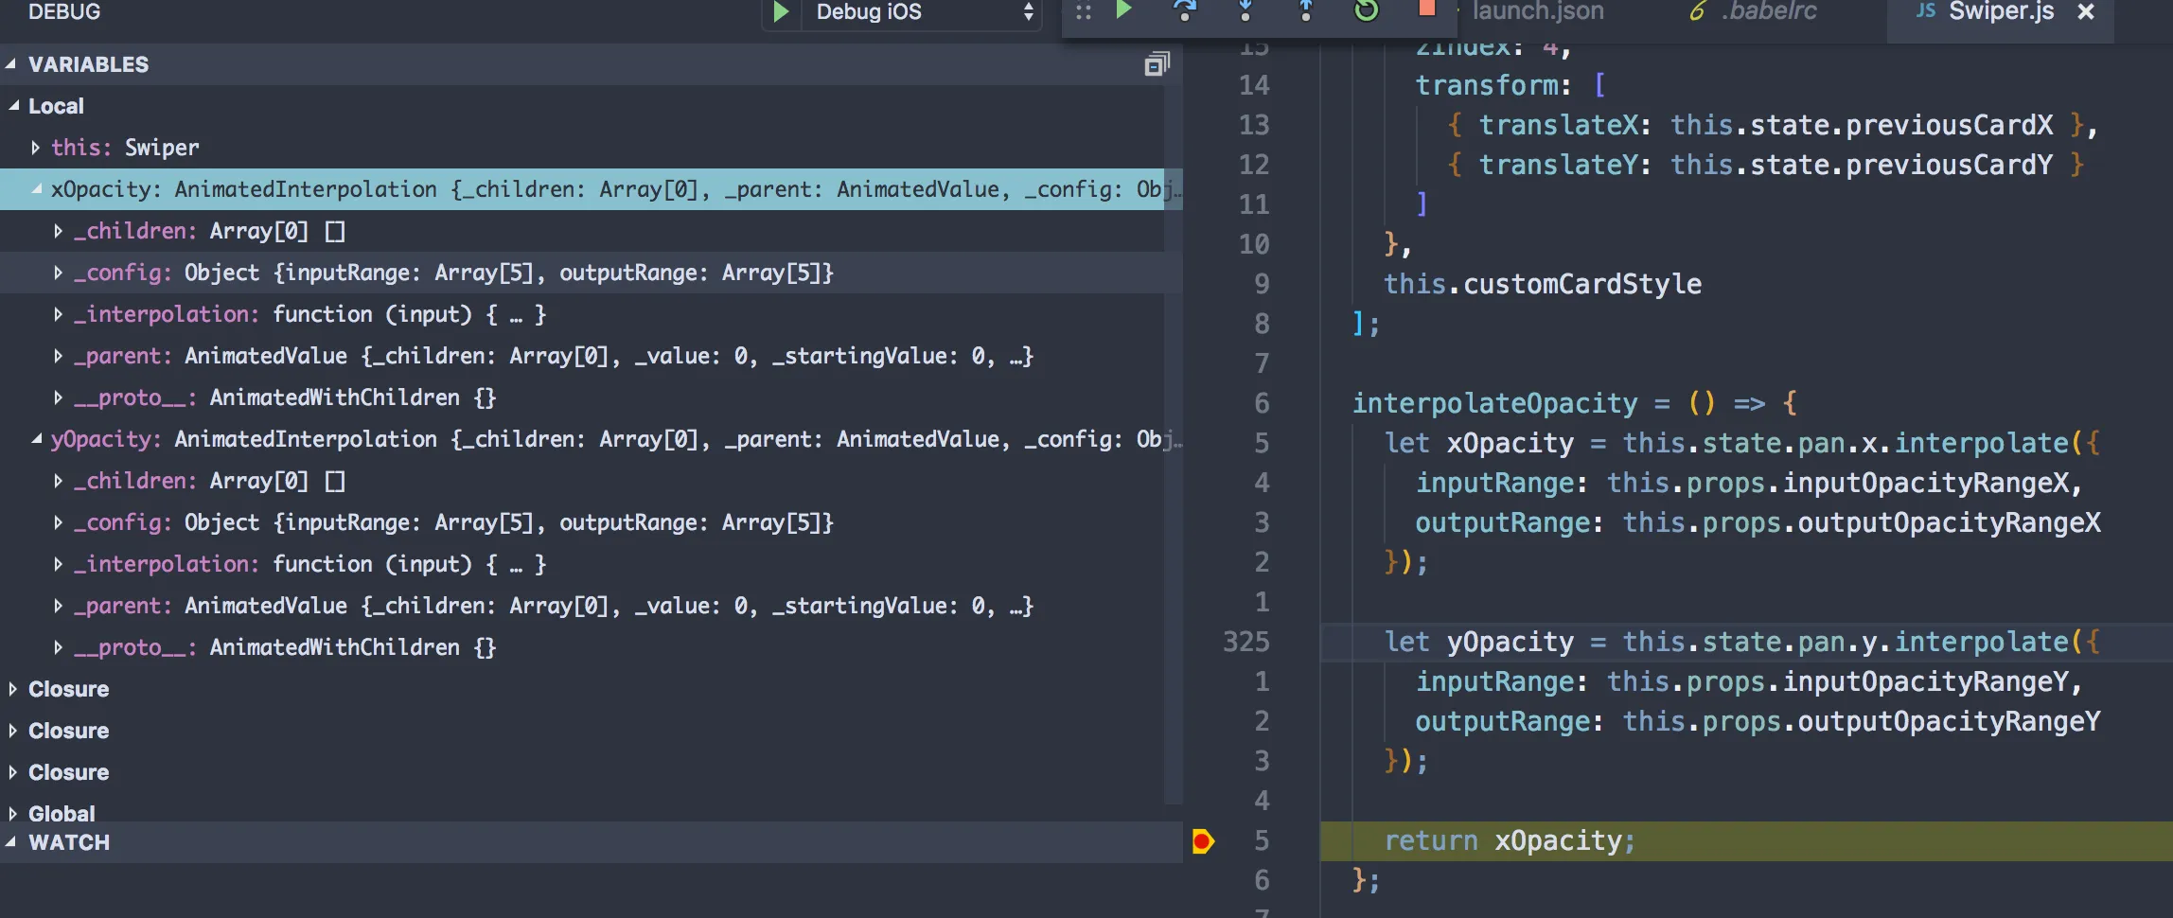The image size is (2173, 918).
Task: Expand _children under yOpacity
Action: [59, 481]
